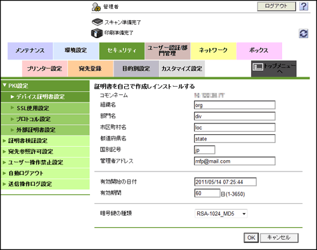
Task: Switch to the メンテナンス tab
Action: click(x=30, y=51)
